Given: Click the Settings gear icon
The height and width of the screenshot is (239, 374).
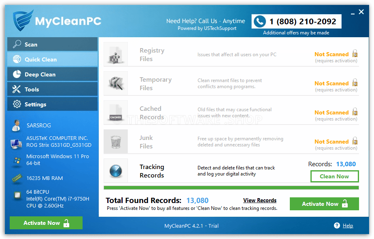Looking at the screenshot, I should 17,104.
